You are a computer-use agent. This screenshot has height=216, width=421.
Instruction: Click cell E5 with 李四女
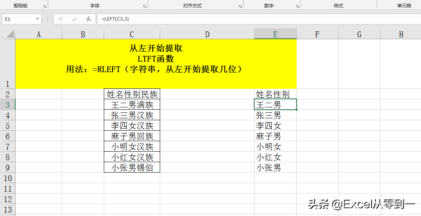(x=276, y=125)
